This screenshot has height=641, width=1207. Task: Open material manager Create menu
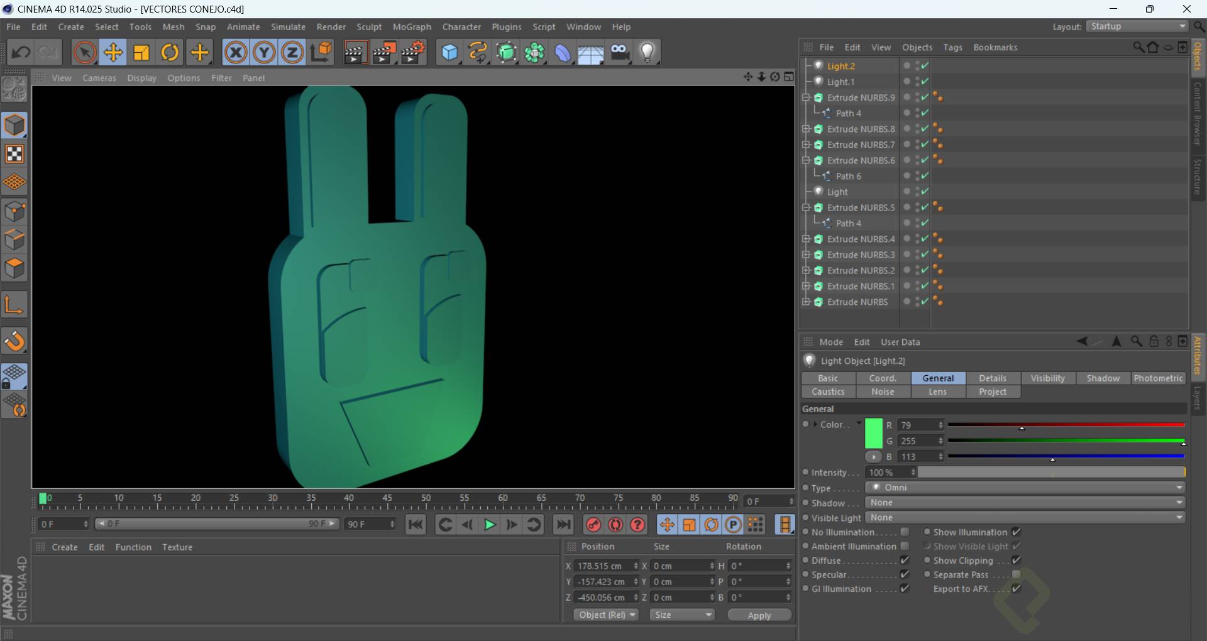[65, 547]
